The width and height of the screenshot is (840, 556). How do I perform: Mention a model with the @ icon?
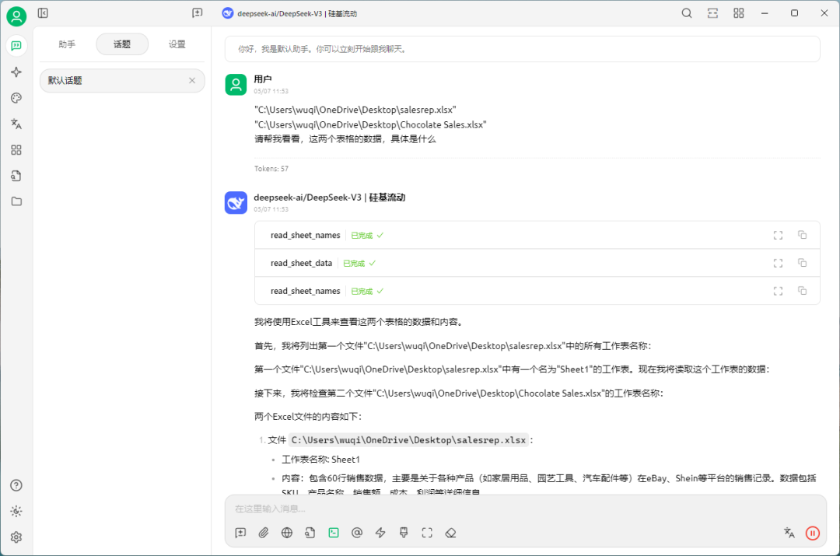tap(356, 533)
